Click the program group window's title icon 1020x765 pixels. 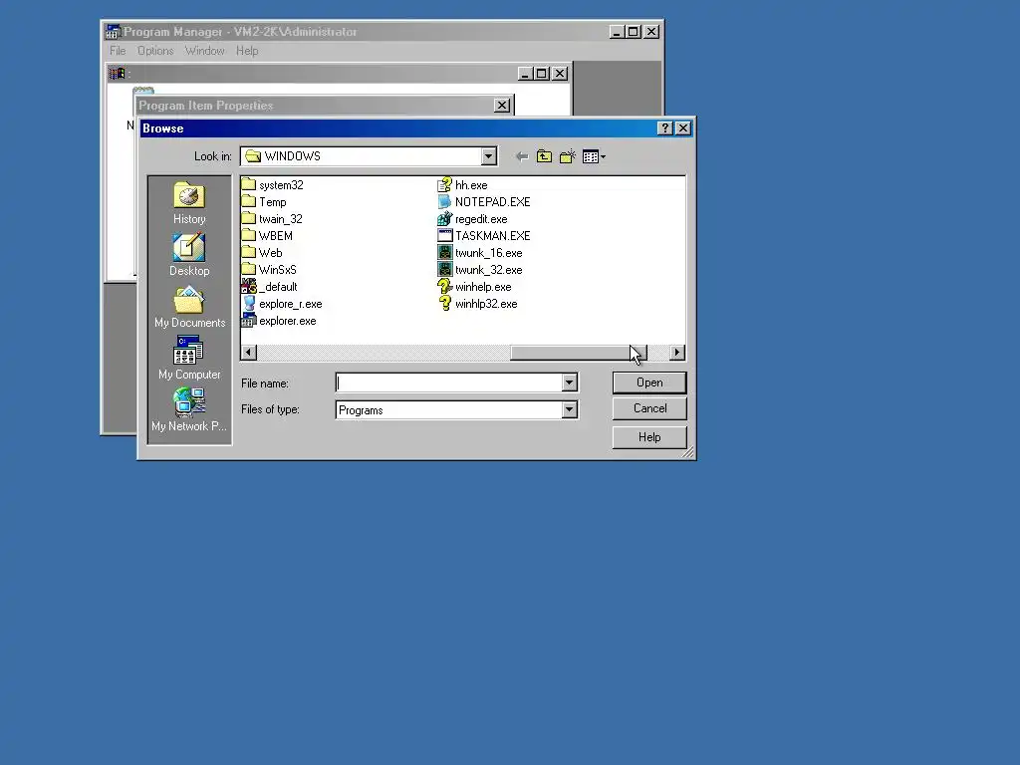[117, 74]
